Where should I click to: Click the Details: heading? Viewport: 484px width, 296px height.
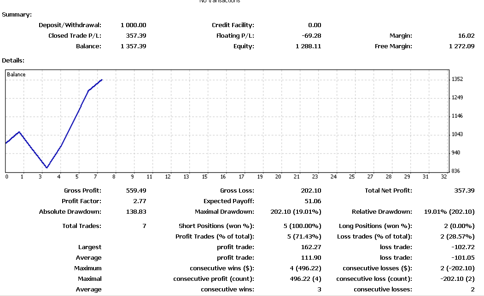point(13,61)
